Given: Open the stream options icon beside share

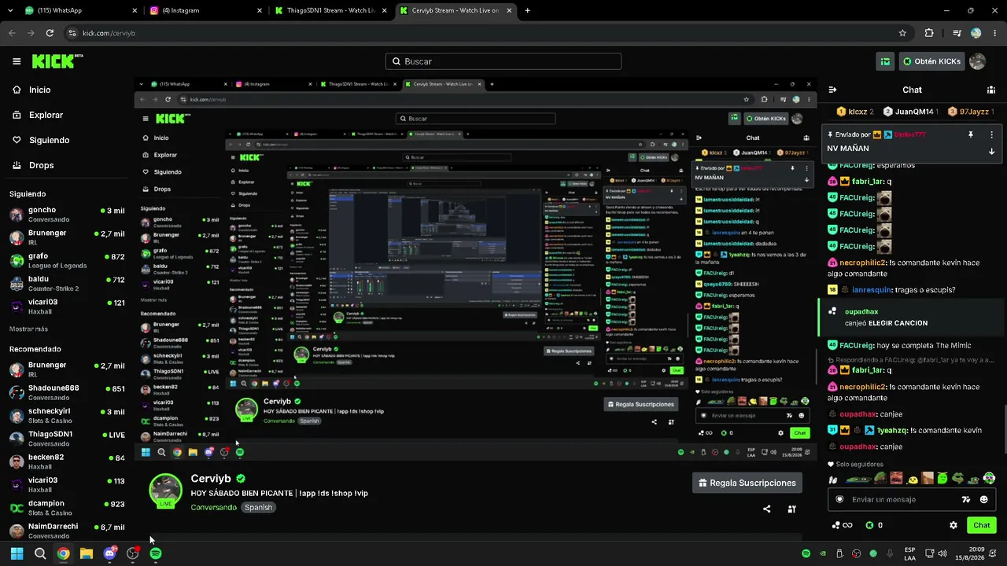Looking at the screenshot, I should [x=791, y=509].
